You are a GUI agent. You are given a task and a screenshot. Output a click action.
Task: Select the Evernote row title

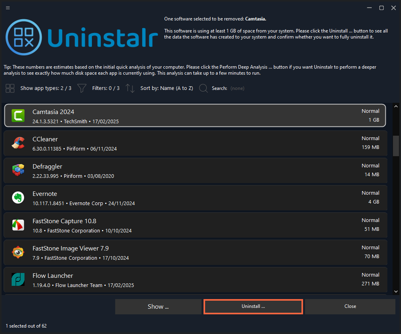pyautogui.click(x=45, y=194)
